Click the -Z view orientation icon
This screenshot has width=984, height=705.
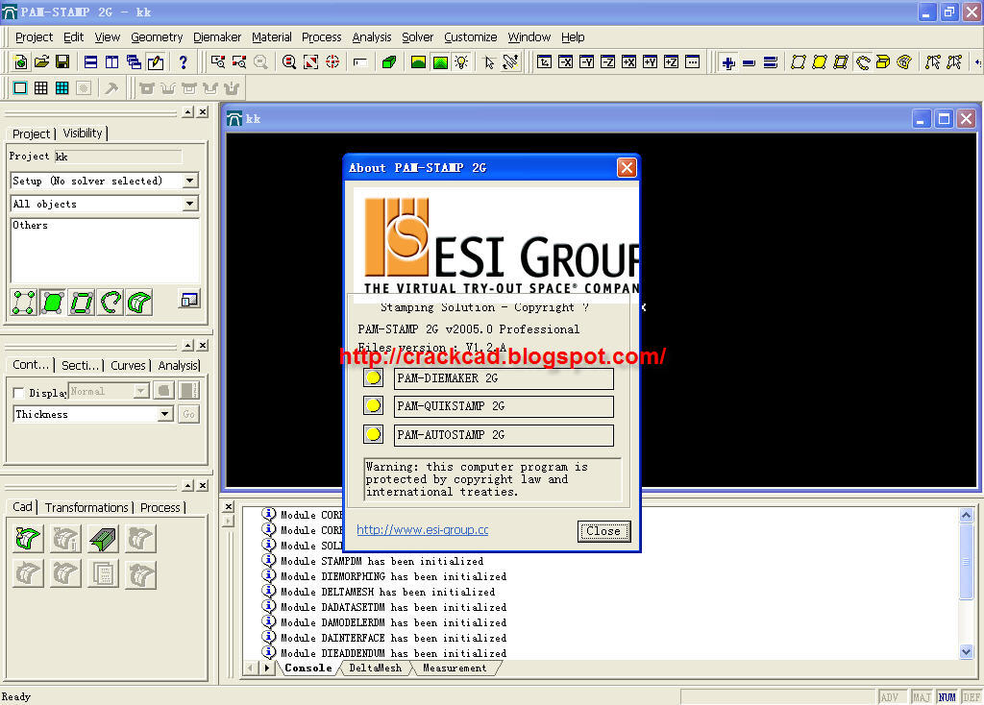point(607,61)
